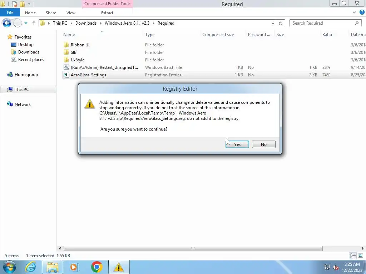Screen dimensions: 366x274
Task: Click Quick Access properties icon
Action: click(x=14, y=4)
